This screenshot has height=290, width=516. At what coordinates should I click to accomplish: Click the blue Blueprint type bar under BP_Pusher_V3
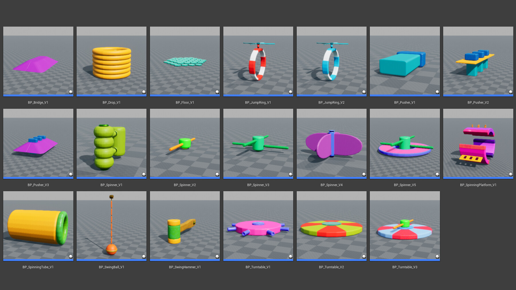38,177
